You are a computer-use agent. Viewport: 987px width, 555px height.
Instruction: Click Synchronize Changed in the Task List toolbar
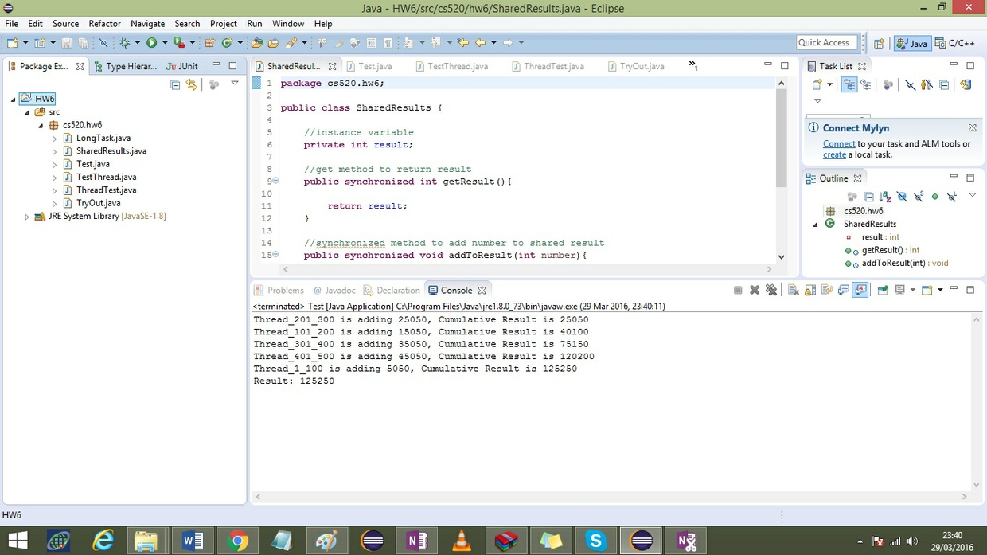[966, 84]
